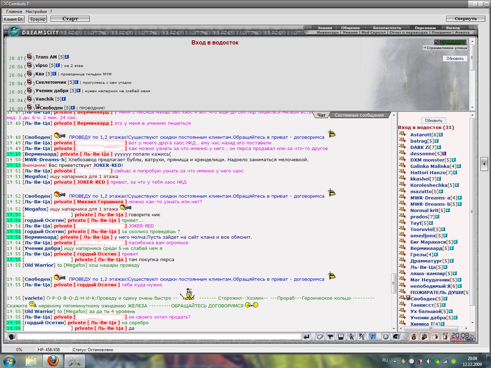
Task: Open the Поединки link
Action: [441, 32]
